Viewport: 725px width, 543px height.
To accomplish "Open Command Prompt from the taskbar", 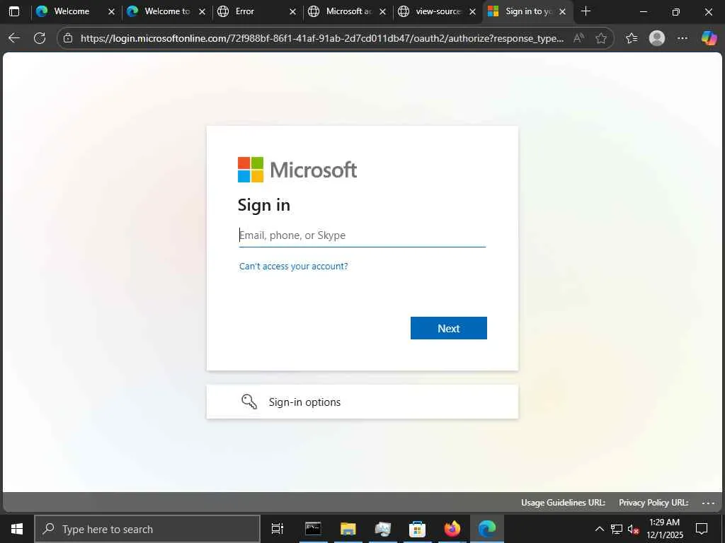I will pos(313,529).
